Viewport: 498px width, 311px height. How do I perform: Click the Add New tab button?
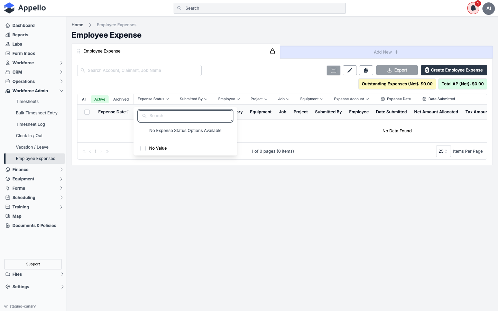point(386,52)
